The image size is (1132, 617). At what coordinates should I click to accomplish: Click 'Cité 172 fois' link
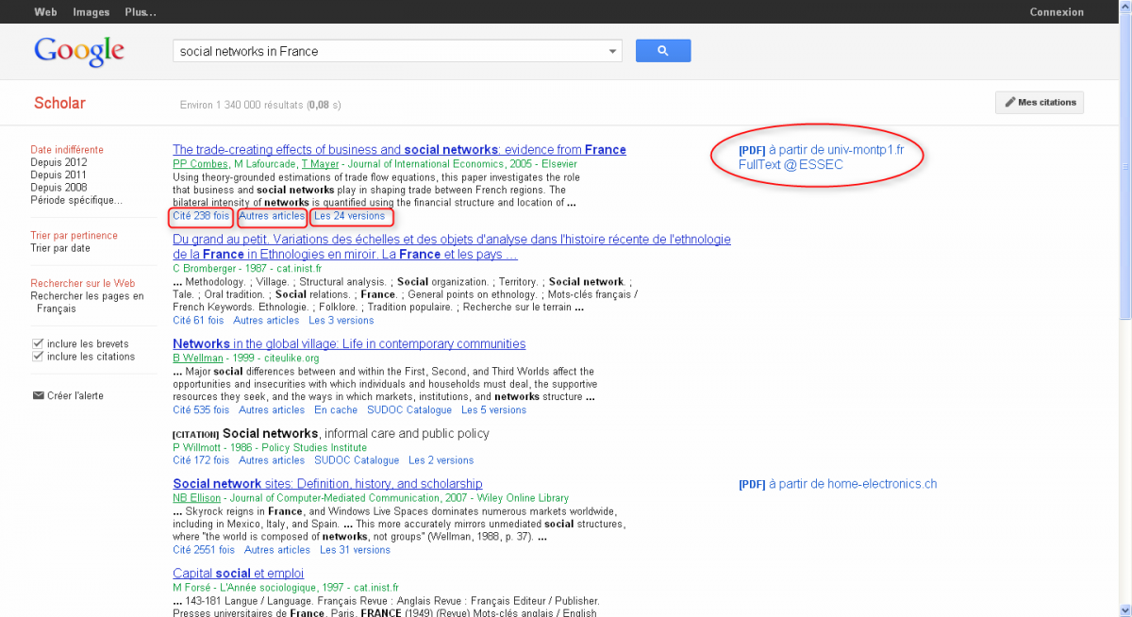(x=201, y=460)
